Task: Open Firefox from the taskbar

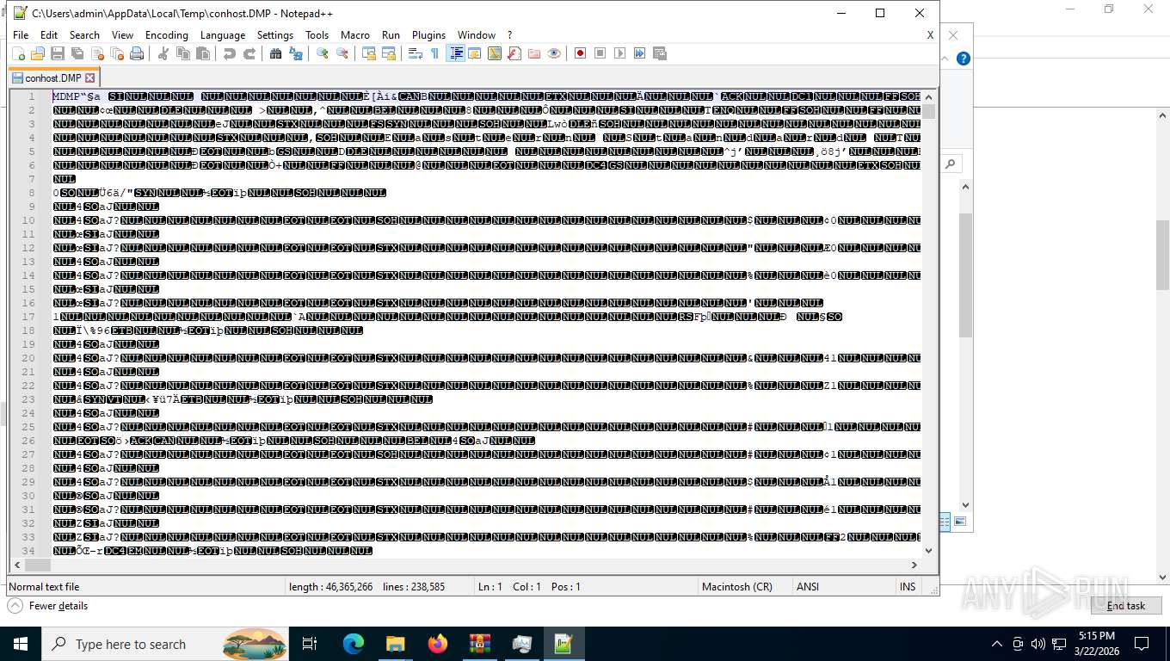Action: [438, 644]
